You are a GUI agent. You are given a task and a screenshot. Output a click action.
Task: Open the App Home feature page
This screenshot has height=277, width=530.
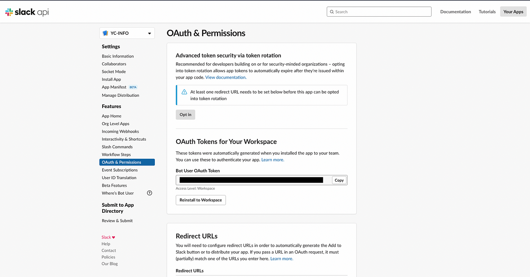coord(112,116)
